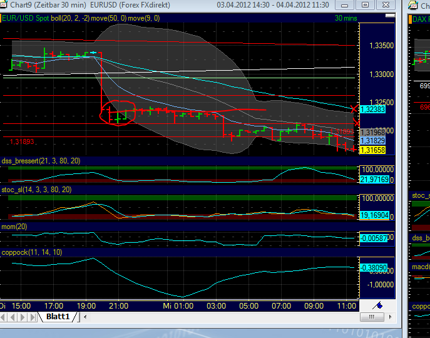Click the 1,33500 price scale label
This screenshot has width=430, height=338.
(x=381, y=46)
